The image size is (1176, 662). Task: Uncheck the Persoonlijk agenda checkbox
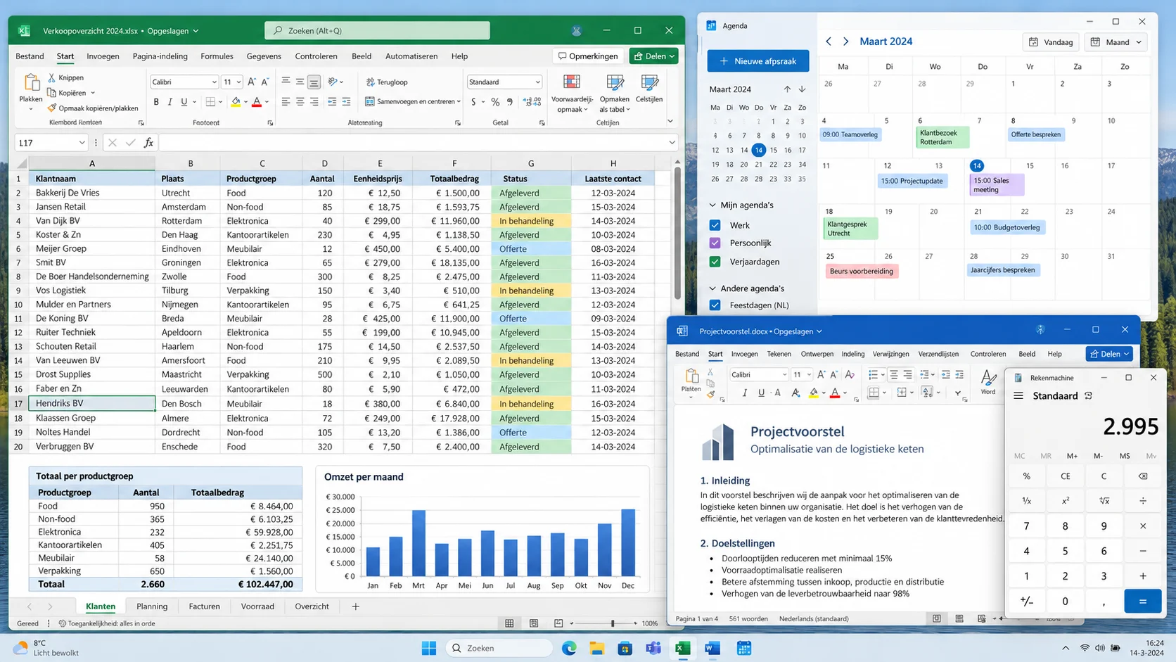[715, 243]
